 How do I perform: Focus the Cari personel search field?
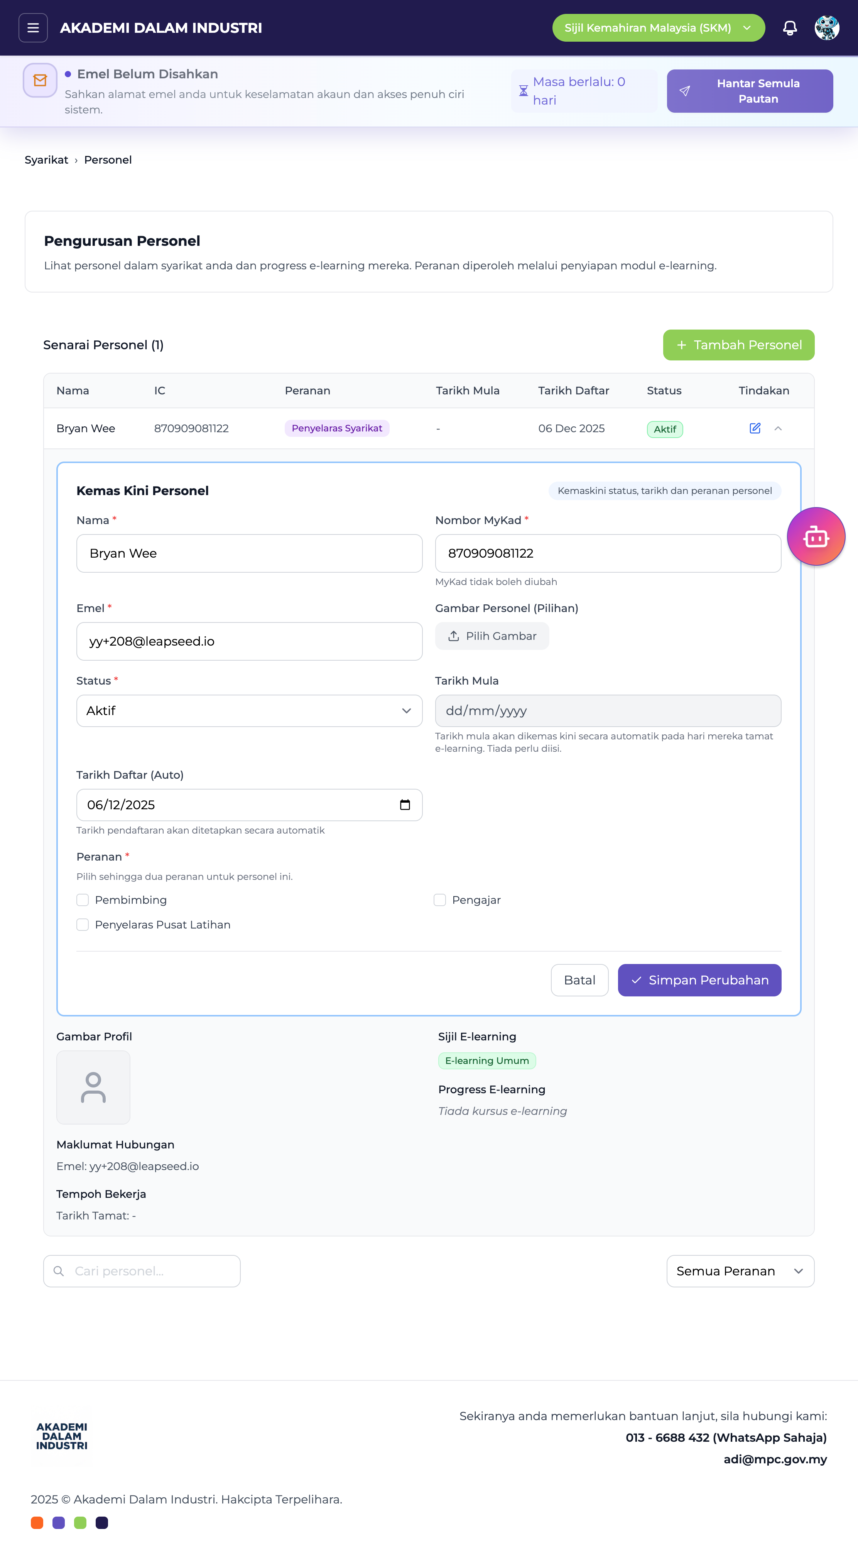149,1271
